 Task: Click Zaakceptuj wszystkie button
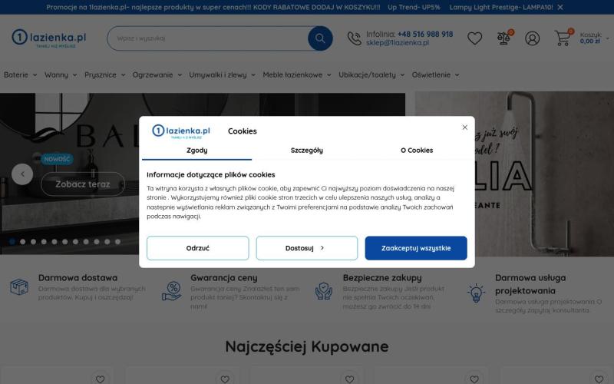point(416,248)
